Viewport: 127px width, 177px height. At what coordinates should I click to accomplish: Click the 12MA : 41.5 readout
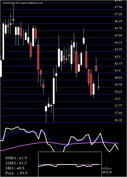pyautogui.click(x=16, y=163)
